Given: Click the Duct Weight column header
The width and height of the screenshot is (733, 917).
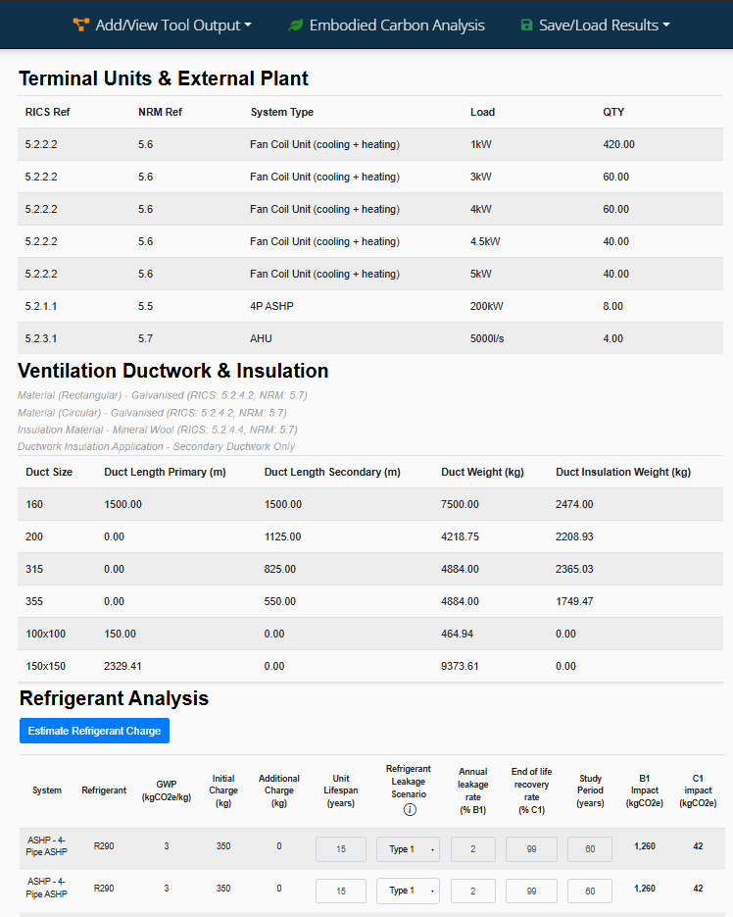Looking at the screenshot, I should coord(480,471).
